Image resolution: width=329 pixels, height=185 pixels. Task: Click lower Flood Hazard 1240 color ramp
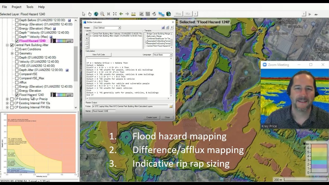coord(62,95)
